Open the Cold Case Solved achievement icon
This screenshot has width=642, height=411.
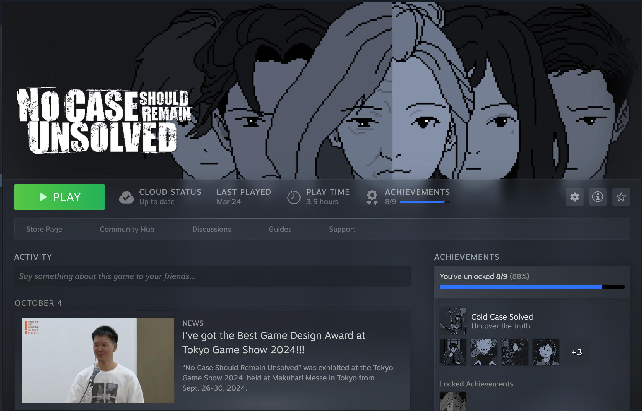tap(453, 321)
